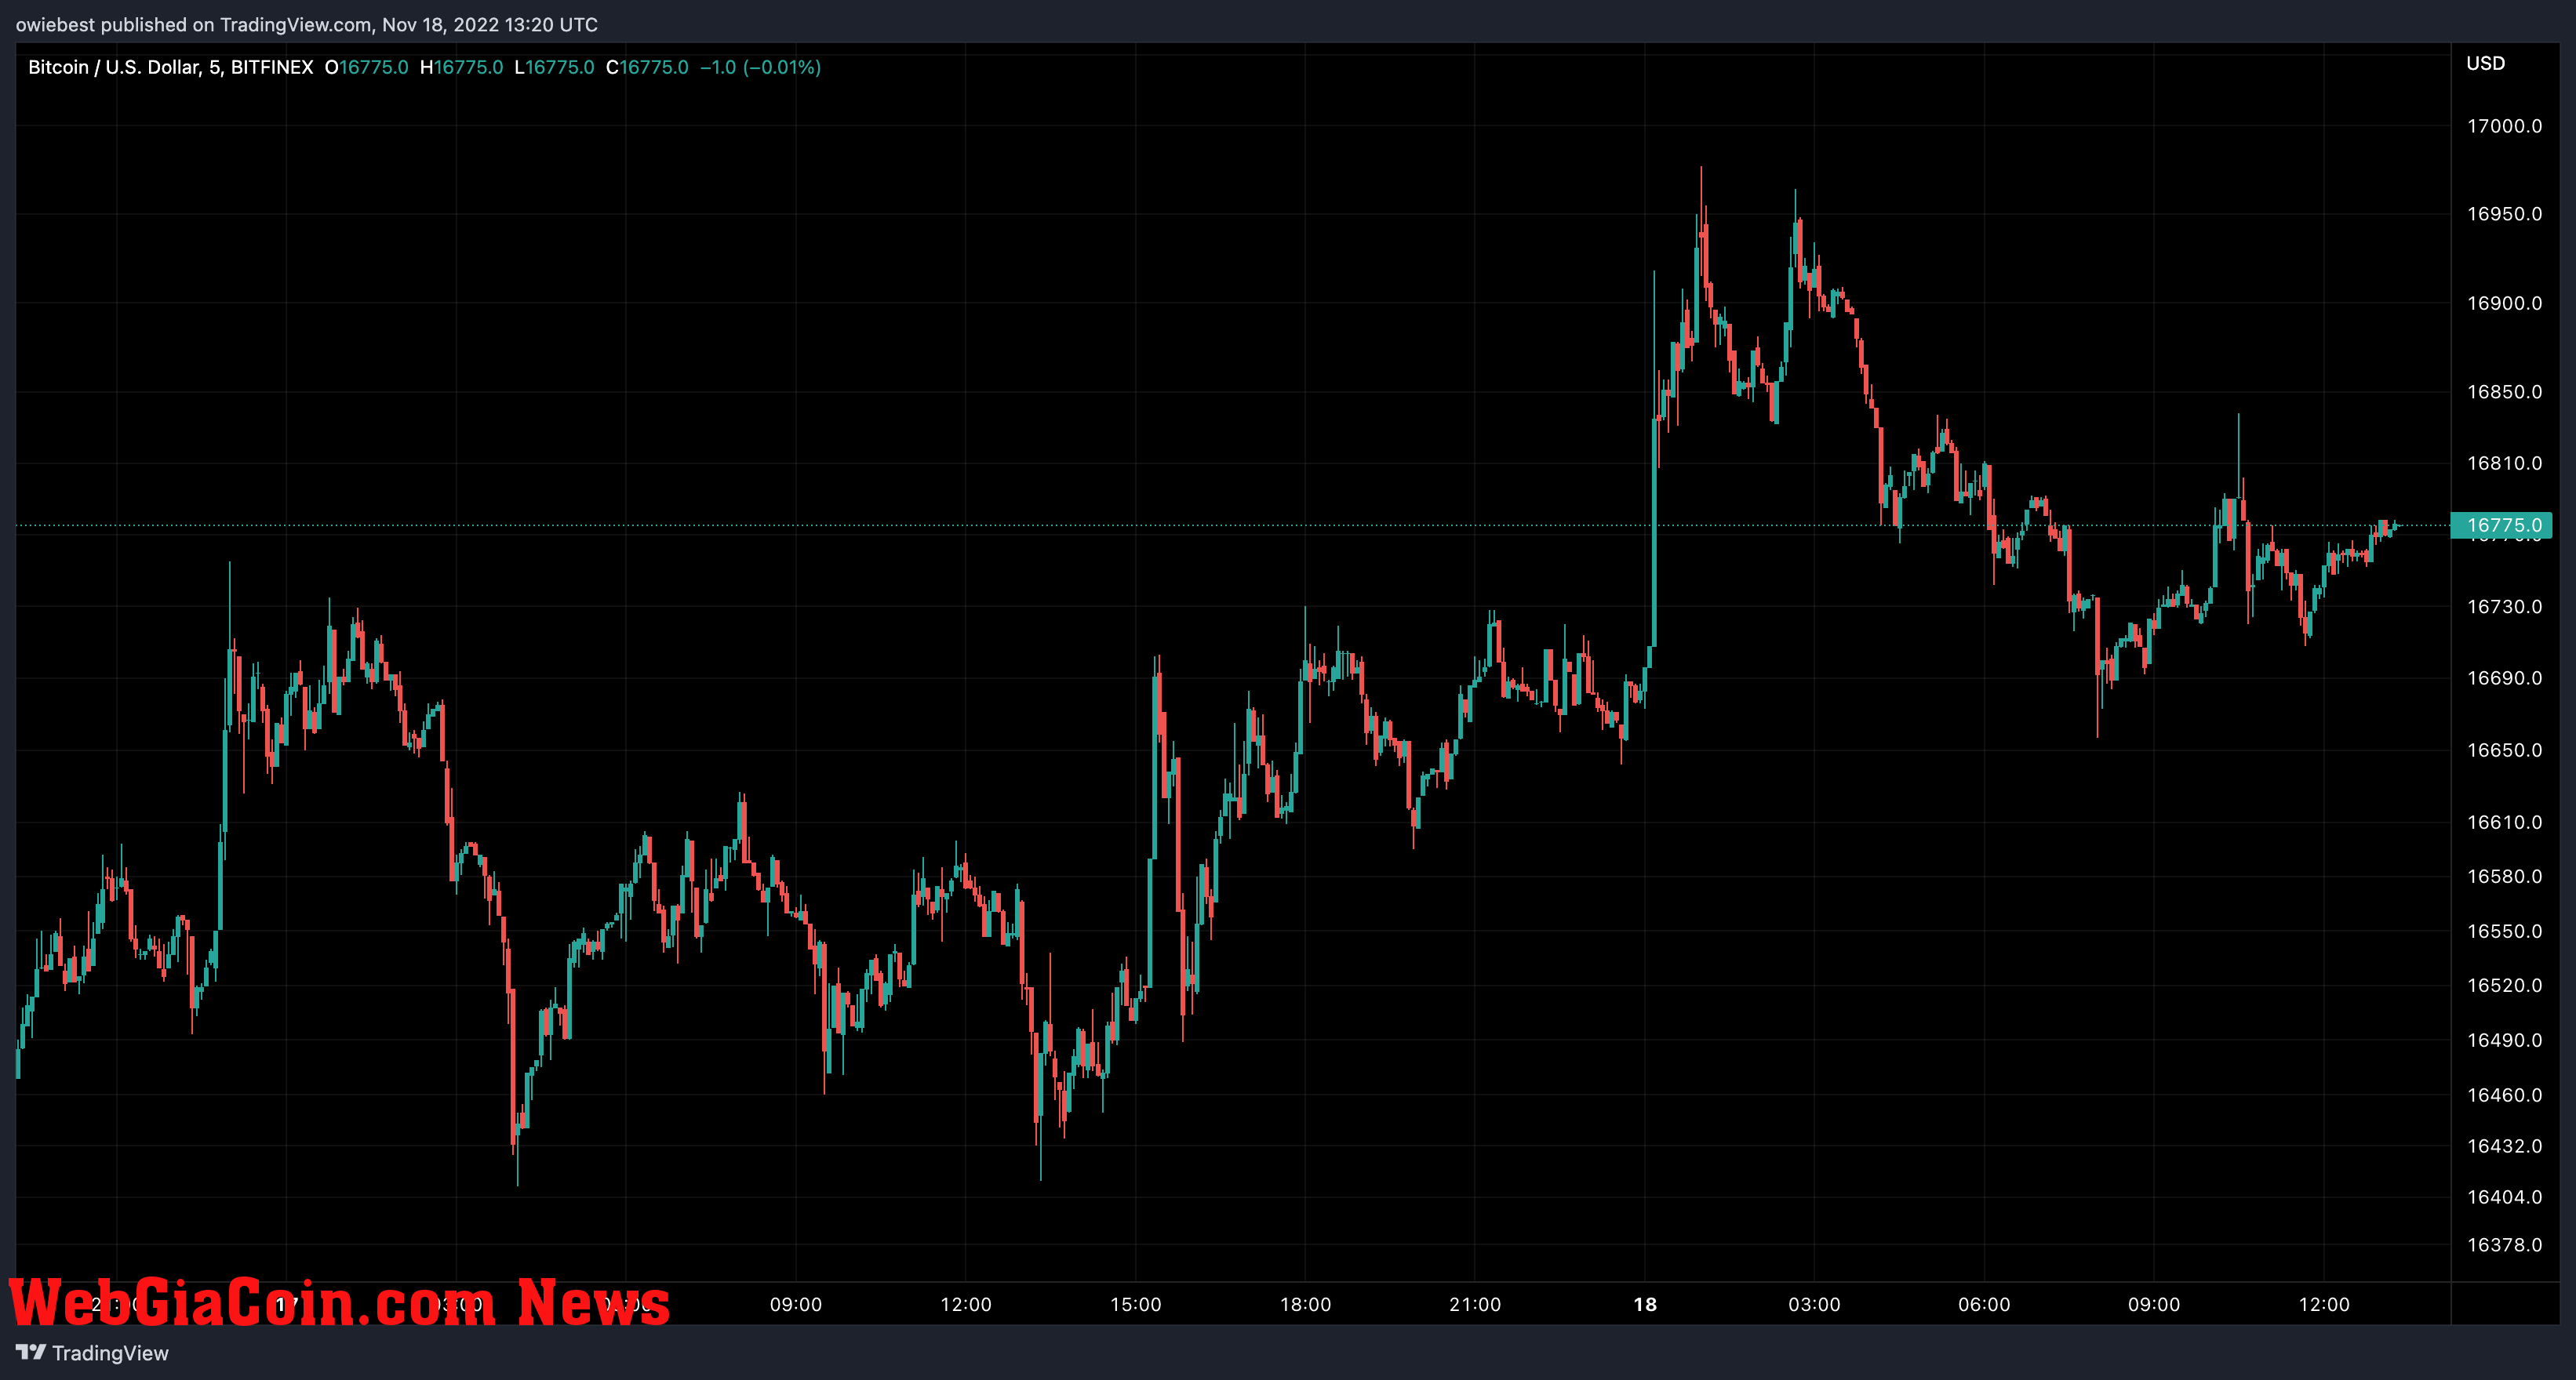Click the 06:00 time axis label
This screenshot has height=1380, width=2576.
[1984, 1304]
